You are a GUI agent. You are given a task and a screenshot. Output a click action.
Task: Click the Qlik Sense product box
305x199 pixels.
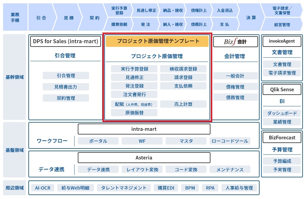click(x=282, y=89)
